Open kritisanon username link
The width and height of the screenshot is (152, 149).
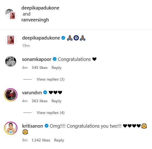(33, 126)
